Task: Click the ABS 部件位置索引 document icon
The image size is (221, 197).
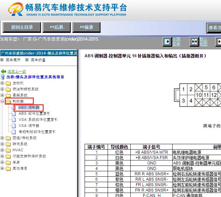Action: (14, 113)
